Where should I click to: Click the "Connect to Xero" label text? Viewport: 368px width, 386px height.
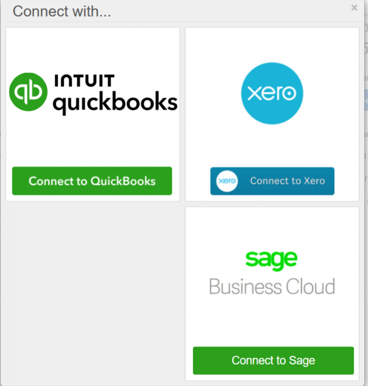click(287, 181)
